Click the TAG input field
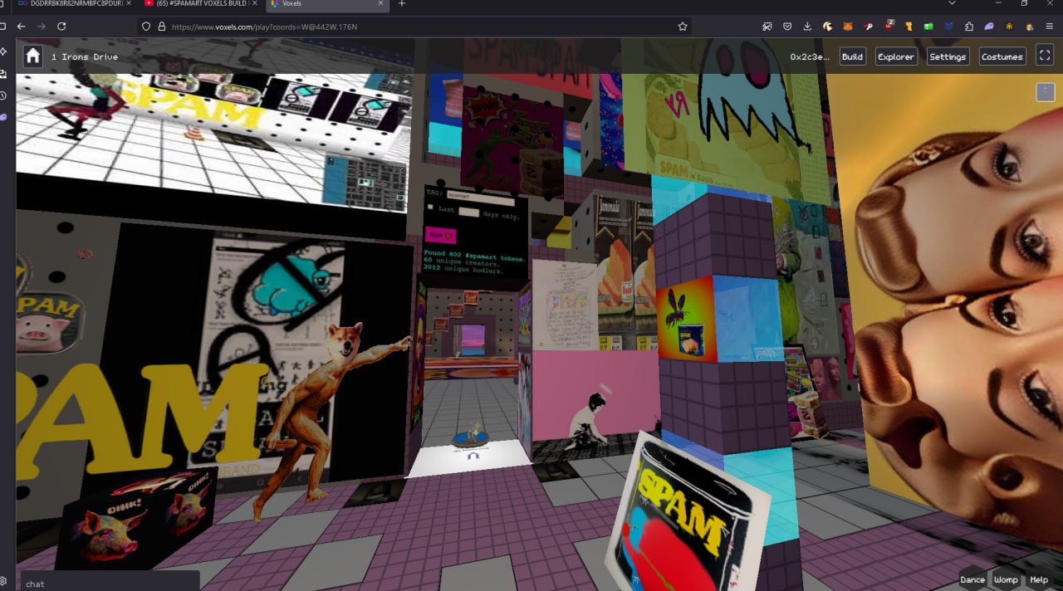Screen dimensions: 1063x591 (481, 198)
